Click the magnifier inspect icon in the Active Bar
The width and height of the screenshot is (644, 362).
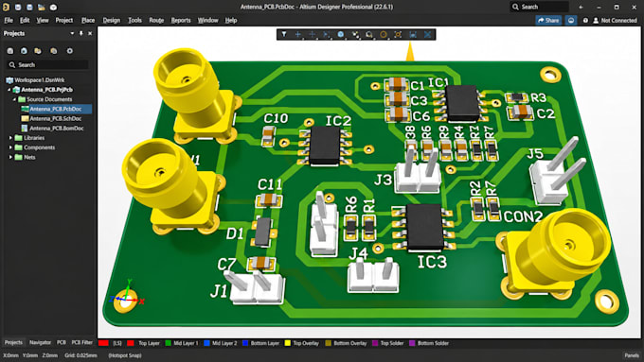[x=369, y=34]
